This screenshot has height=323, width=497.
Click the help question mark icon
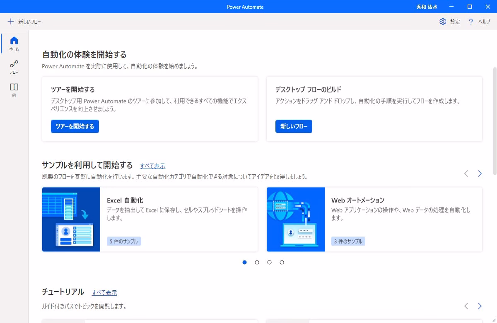(x=471, y=22)
